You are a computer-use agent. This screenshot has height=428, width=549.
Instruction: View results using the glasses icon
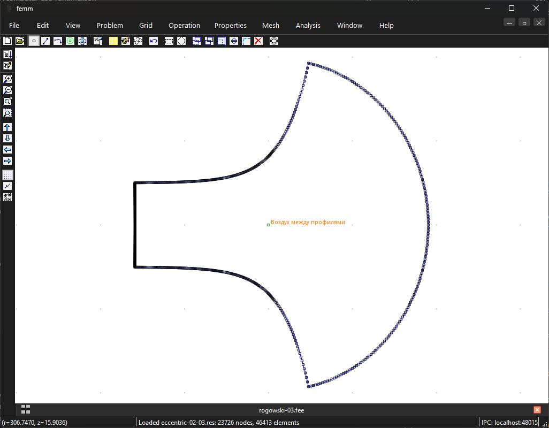pyautogui.click(x=138, y=41)
